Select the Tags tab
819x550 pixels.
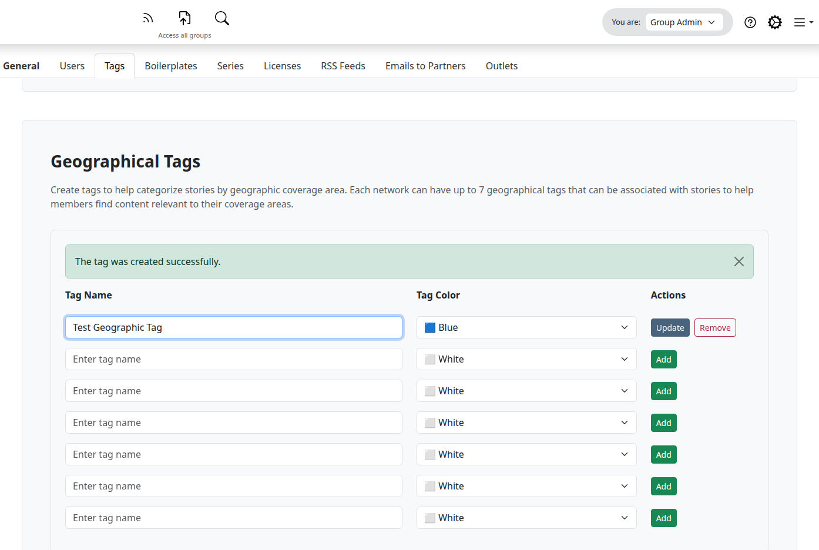(x=115, y=66)
